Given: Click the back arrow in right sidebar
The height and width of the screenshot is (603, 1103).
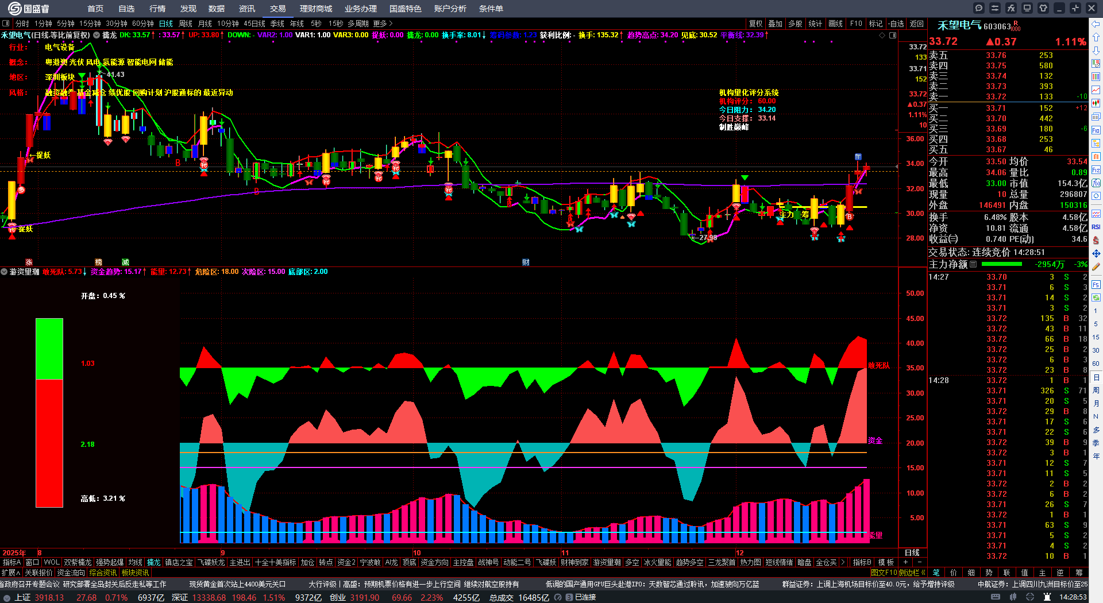Looking at the screenshot, I should click(x=1096, y=24).
